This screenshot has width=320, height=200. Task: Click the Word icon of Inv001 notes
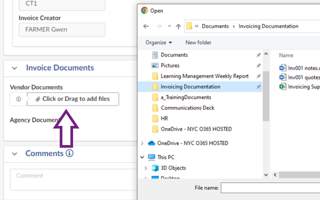click(283, 68)
